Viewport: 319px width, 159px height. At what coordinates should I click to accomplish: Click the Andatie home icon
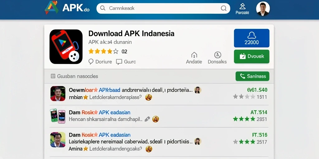tap(194, 55)
